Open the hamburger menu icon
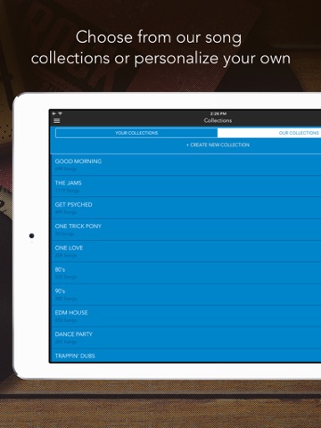This screenshot has height=428, width=321. (57, 120)
